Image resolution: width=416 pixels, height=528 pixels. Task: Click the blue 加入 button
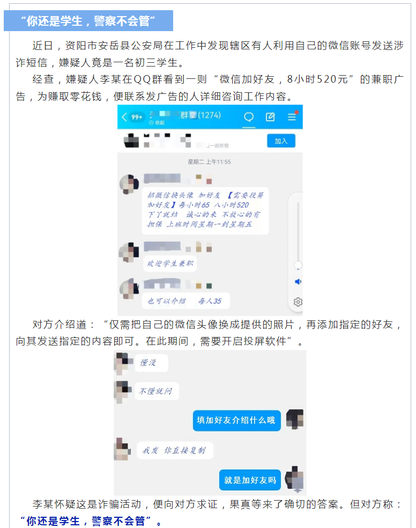point(281,141)
